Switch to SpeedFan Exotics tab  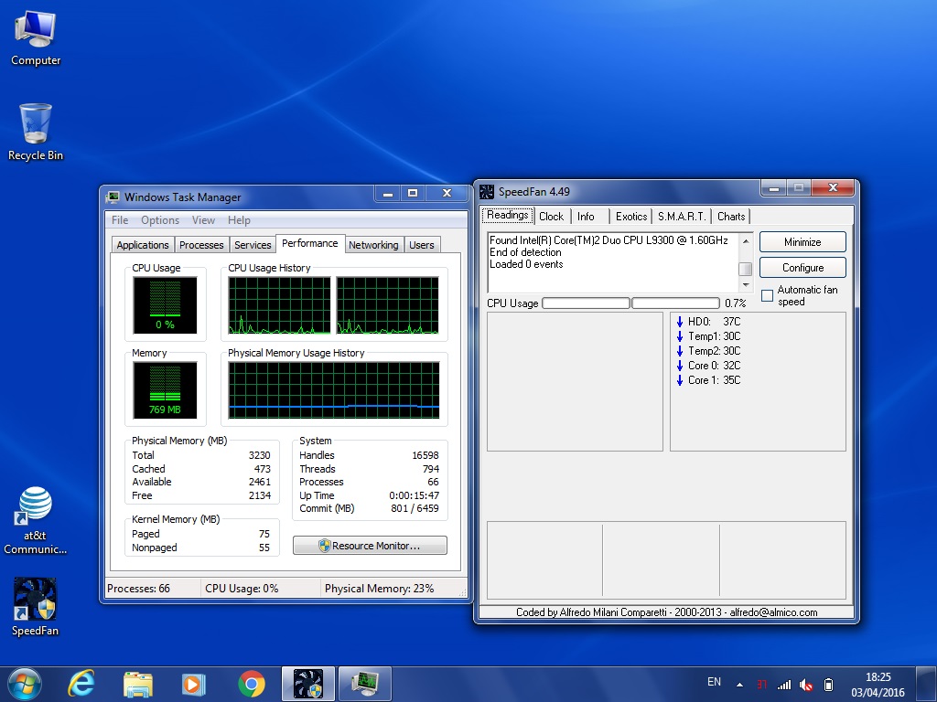631,216
